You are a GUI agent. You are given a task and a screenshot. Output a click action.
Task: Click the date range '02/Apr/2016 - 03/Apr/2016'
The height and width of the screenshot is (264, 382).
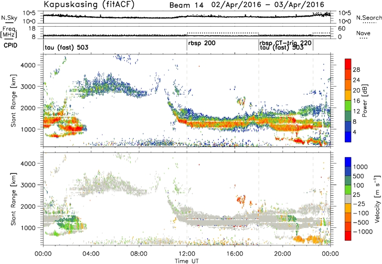pos(267,5)
